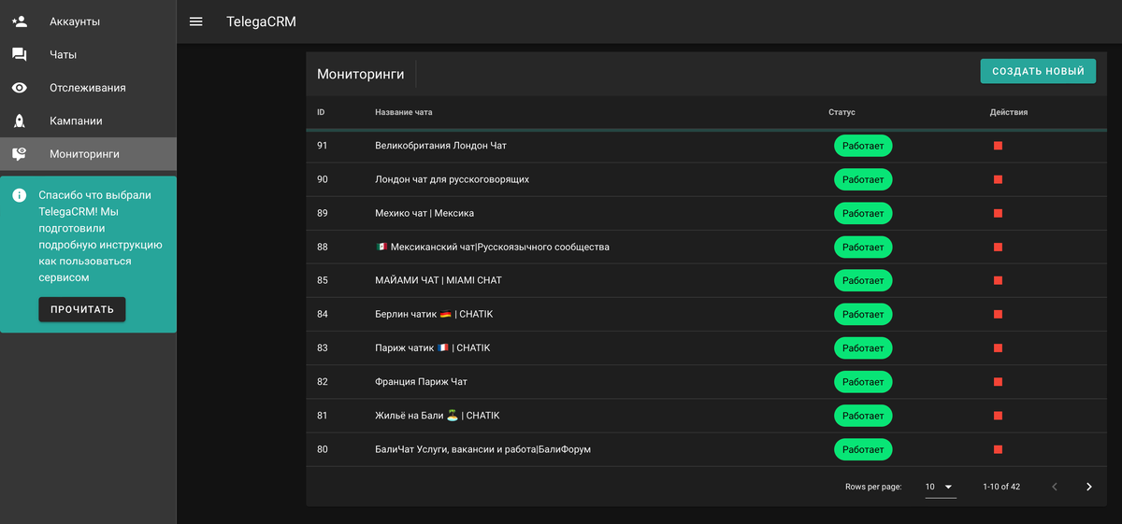Go to the next page of monitorings
This screenshot has height=524, width=1122.
pos(1088,487)
